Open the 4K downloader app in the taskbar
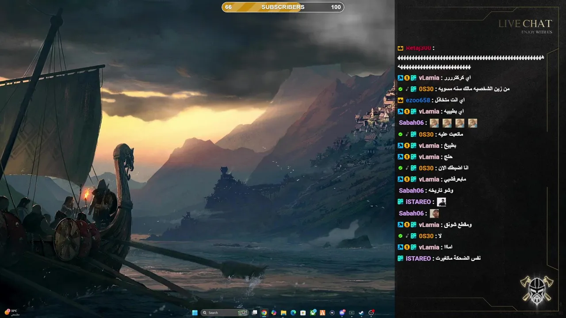Viewport: 566px width, 318px height. point(332,313)
